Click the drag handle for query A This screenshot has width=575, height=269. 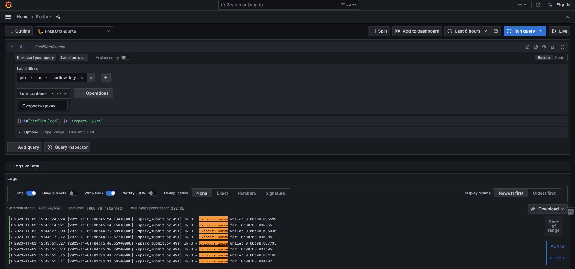click(x=562, y=47)
